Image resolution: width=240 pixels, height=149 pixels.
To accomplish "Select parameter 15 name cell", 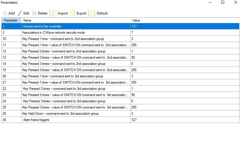I will tap(76, 70).
